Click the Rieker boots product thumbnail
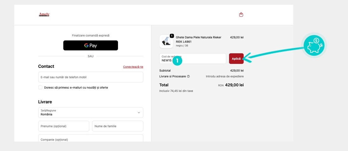The image size is (348, 151). [166, 42]
